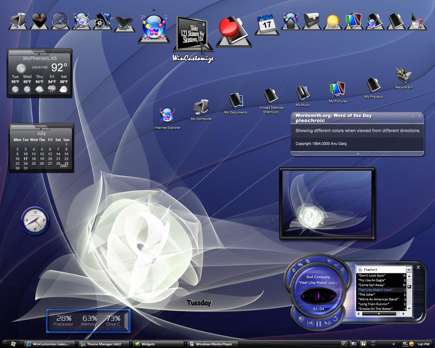This screenshot has width=435, height=348.
Task: Open the equalizer bars icon on player
Action: (300, 264)
